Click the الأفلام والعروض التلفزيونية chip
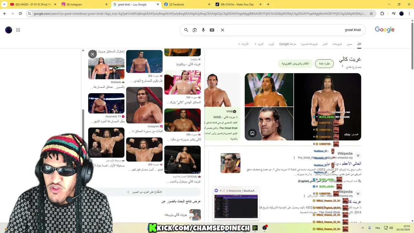The width and height of the screenshot is (414, 233). [x=295, y=64]
